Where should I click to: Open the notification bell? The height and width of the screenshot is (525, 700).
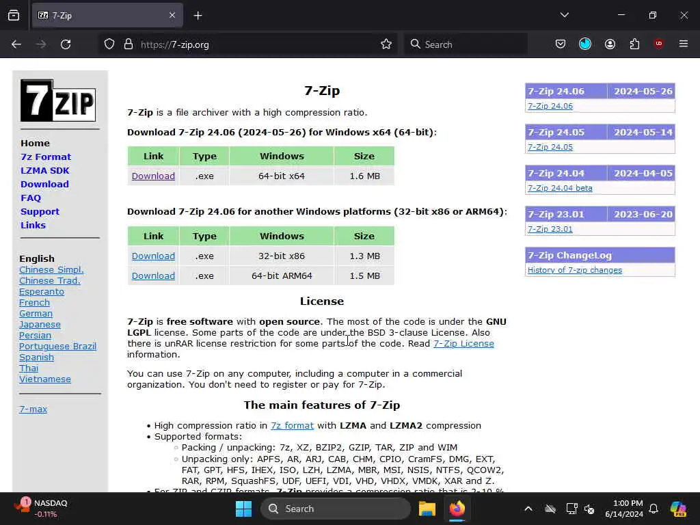(654, 509)
